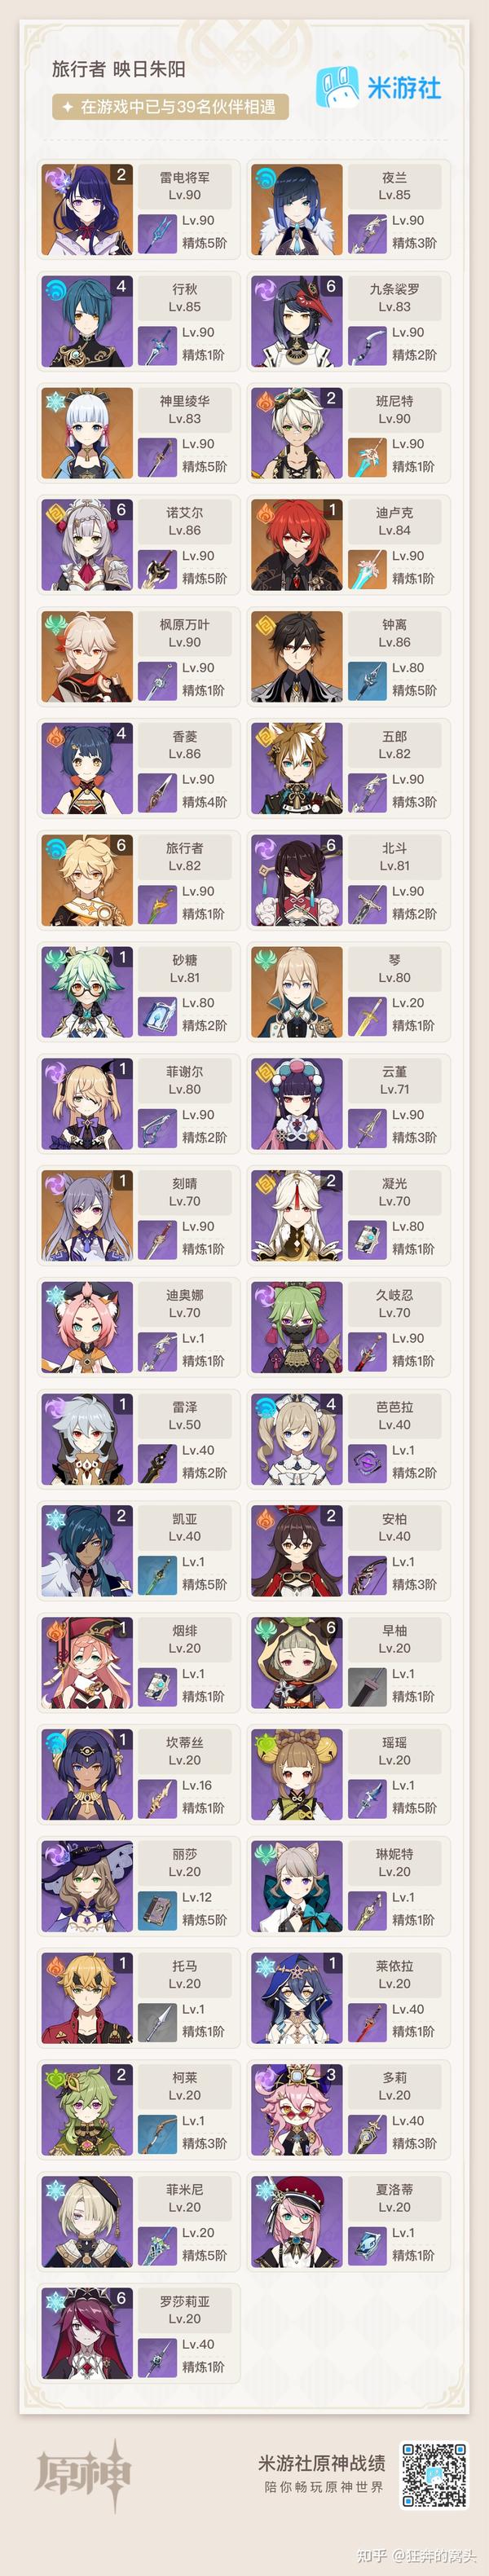
Task: Click 琴's sword weapon icon
Action: click(365, 1014)
